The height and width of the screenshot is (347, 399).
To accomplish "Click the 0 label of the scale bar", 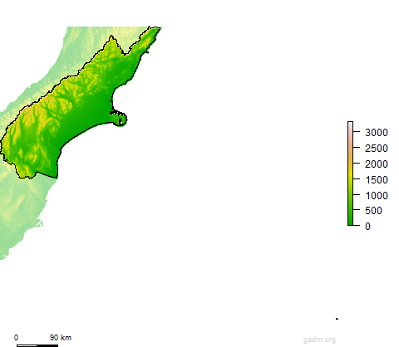I will [x=16, y=338].
